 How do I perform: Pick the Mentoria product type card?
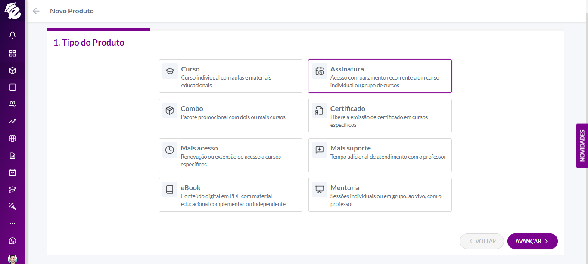point(380,195)
